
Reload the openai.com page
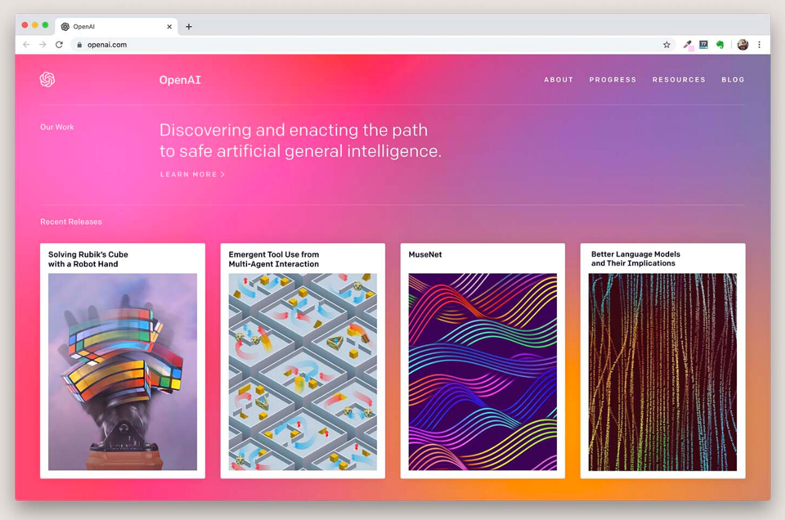(x=59, y=44)
